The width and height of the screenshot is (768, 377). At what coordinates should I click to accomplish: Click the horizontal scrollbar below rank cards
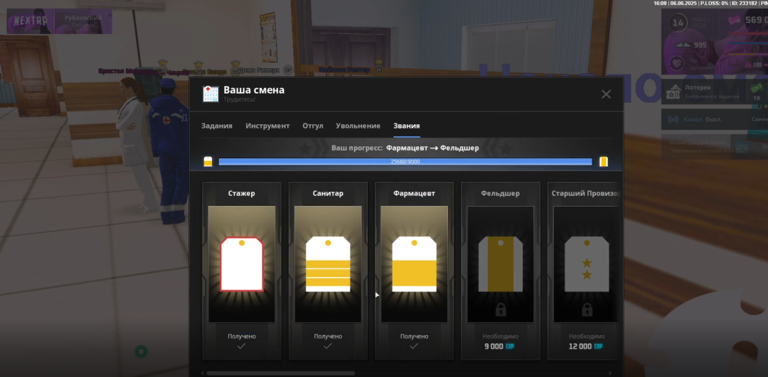click(280, 373)
